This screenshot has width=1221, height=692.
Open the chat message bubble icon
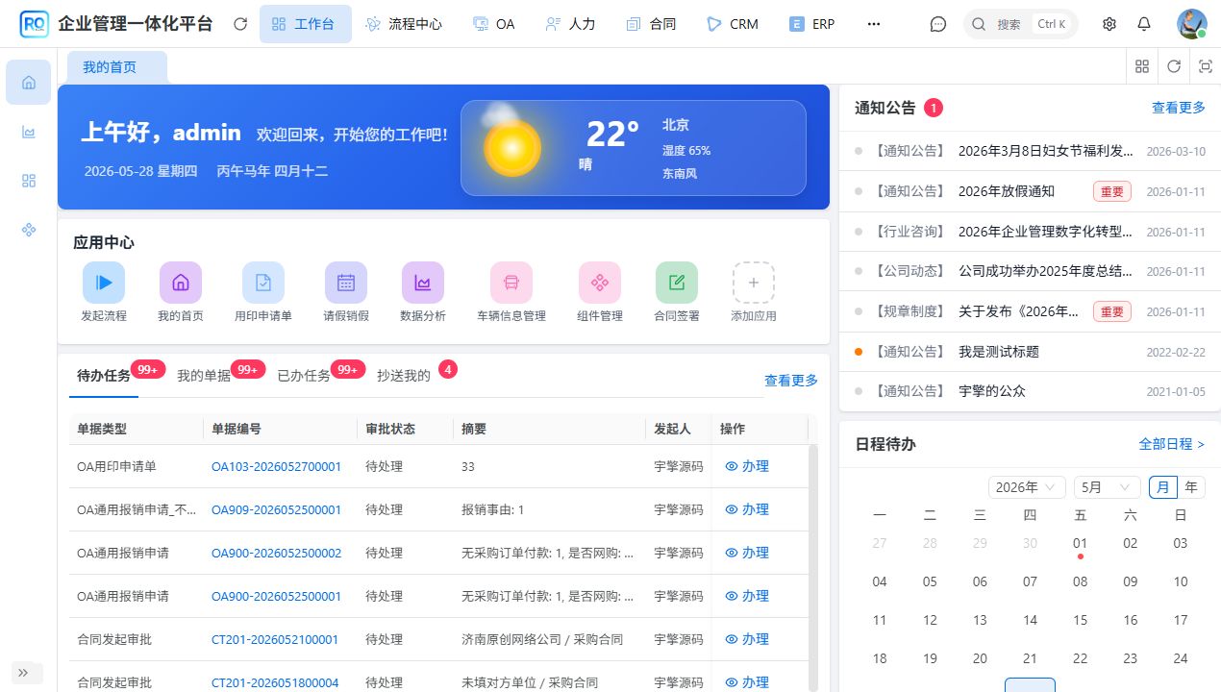(938, 24)
